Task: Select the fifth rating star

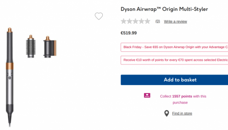Action: pyautogui.click(x=147, y=21)
